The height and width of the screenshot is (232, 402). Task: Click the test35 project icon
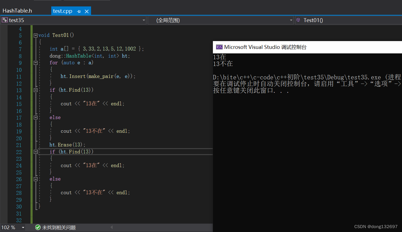click(5, 20)
